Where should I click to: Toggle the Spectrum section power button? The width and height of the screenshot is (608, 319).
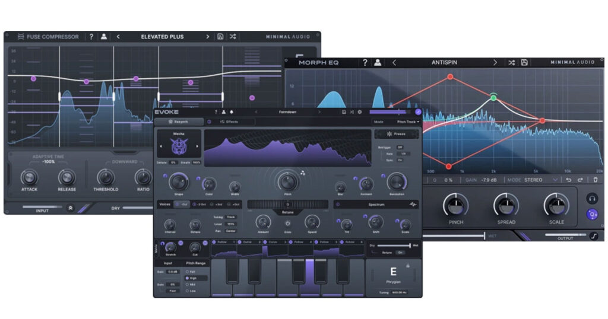click(x=338, y=205)
